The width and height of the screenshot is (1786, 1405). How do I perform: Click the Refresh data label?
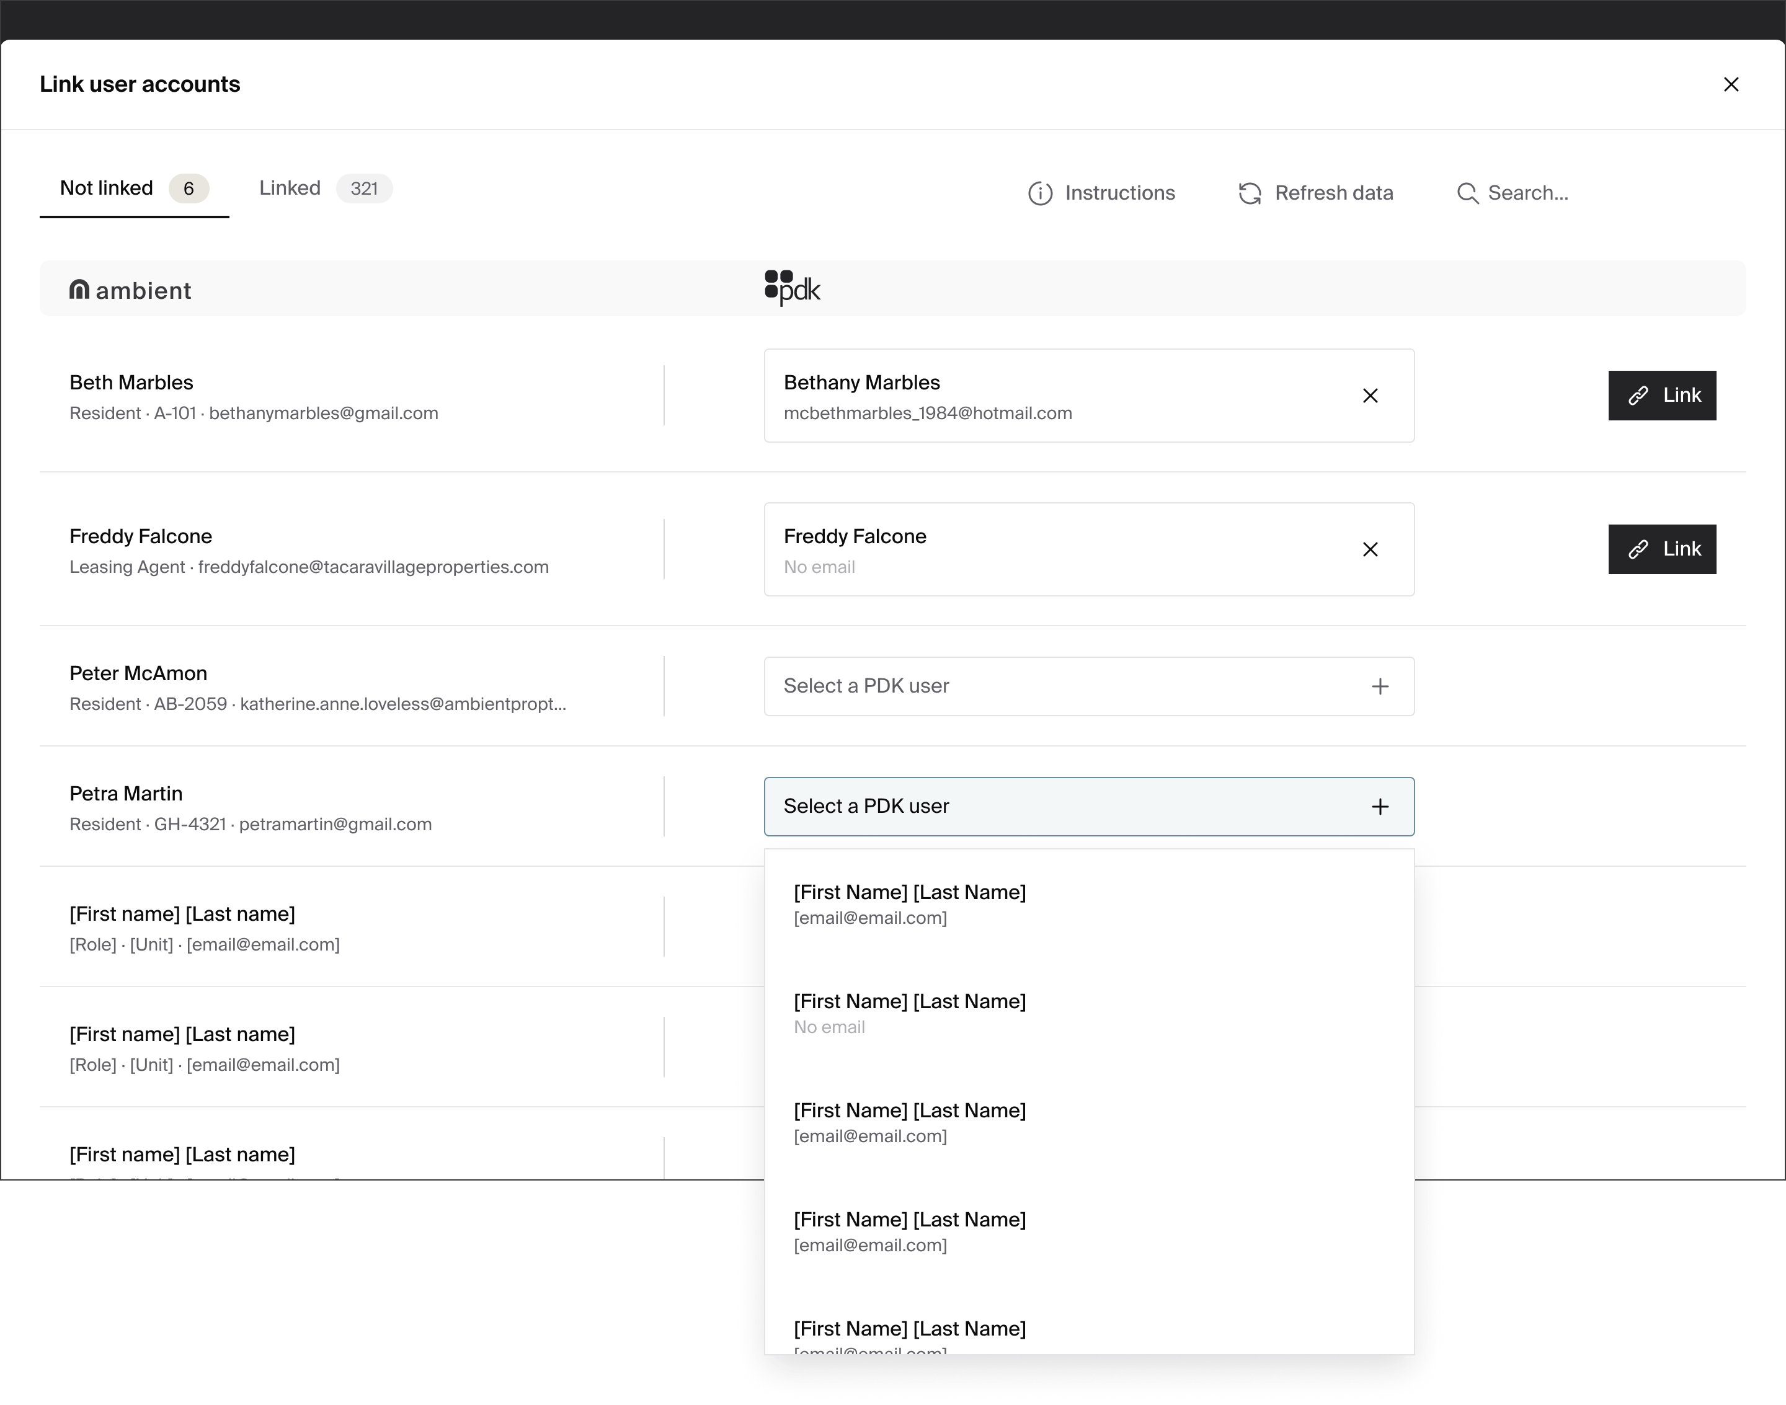coord(1333,193)
